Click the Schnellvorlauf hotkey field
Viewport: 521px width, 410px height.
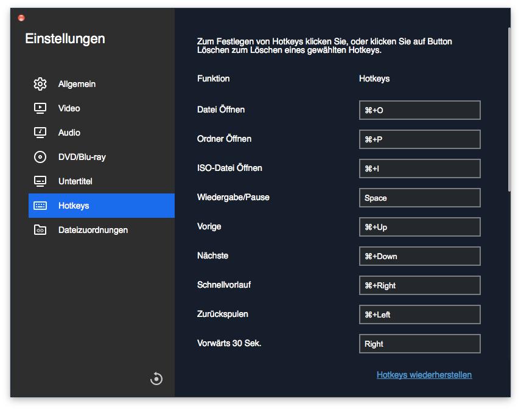[x=419, y=285]
